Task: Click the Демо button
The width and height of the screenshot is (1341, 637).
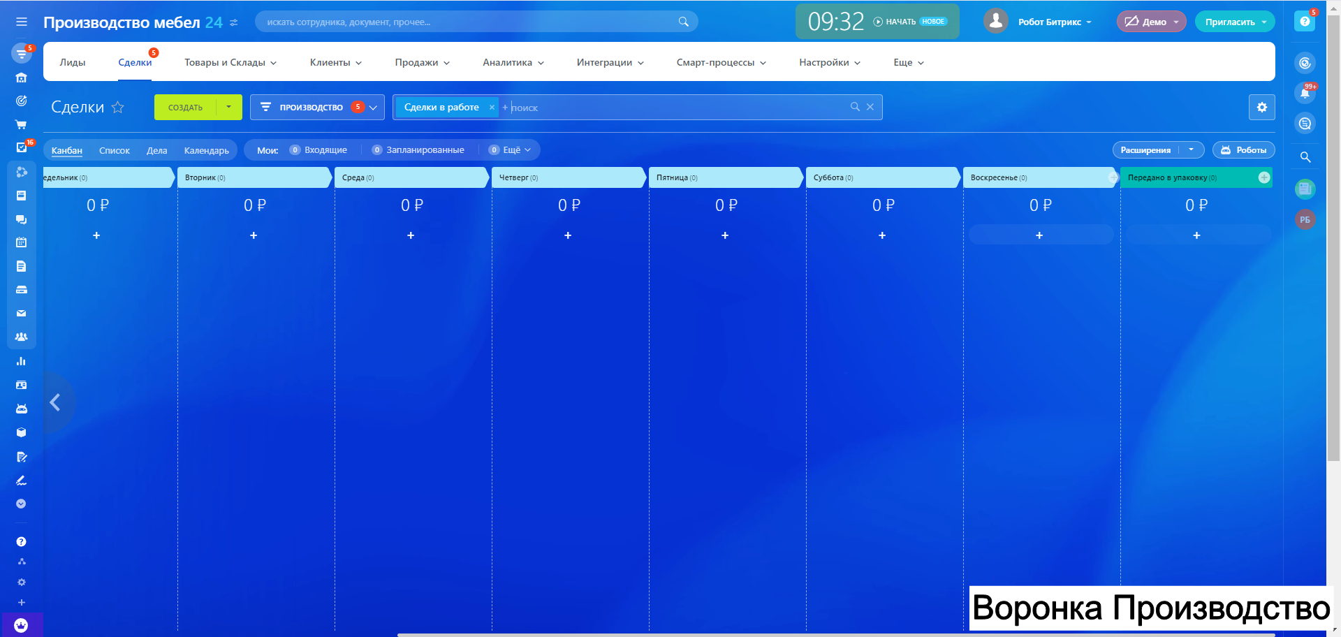Action: [x=1151, y=22]
